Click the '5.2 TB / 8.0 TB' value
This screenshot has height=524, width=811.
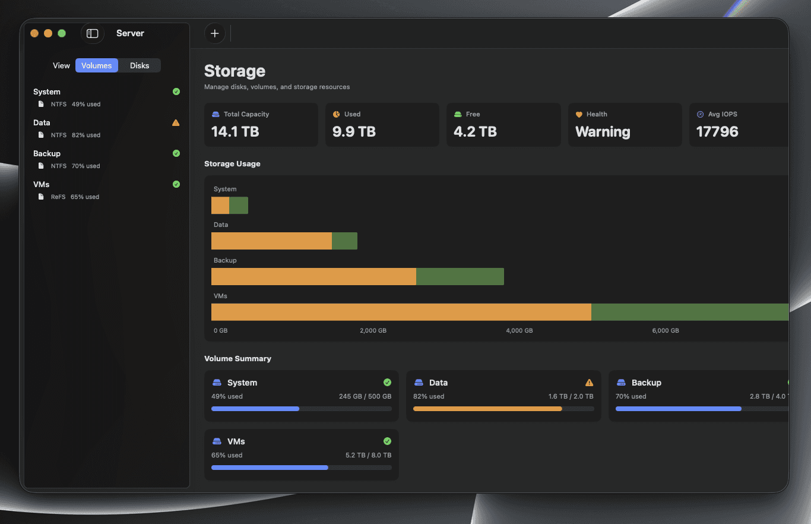(x=368, y=455)
